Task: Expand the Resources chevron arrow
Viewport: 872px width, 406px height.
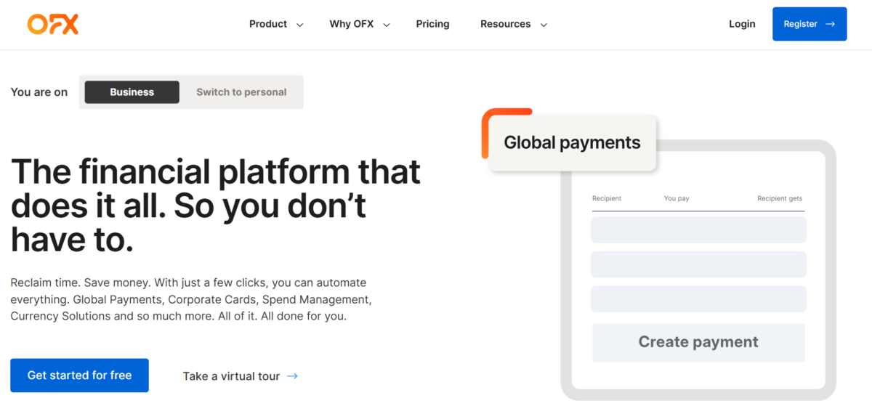Action: pyautogui.click(x=543, y=25)
